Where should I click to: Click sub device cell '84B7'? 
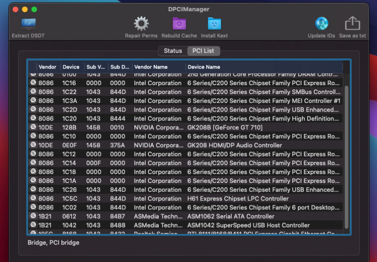point(117,216)
